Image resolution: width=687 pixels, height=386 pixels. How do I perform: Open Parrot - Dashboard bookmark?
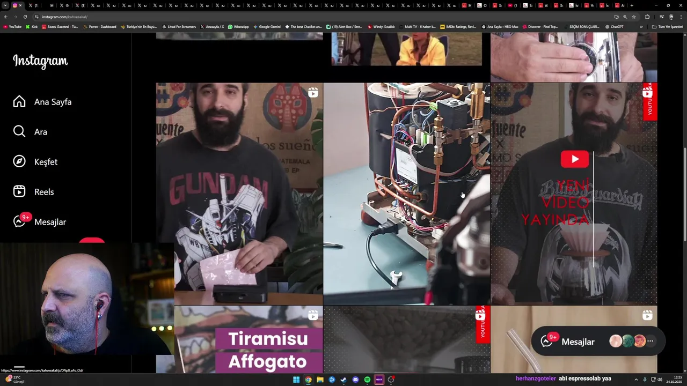tap(100, 27)
